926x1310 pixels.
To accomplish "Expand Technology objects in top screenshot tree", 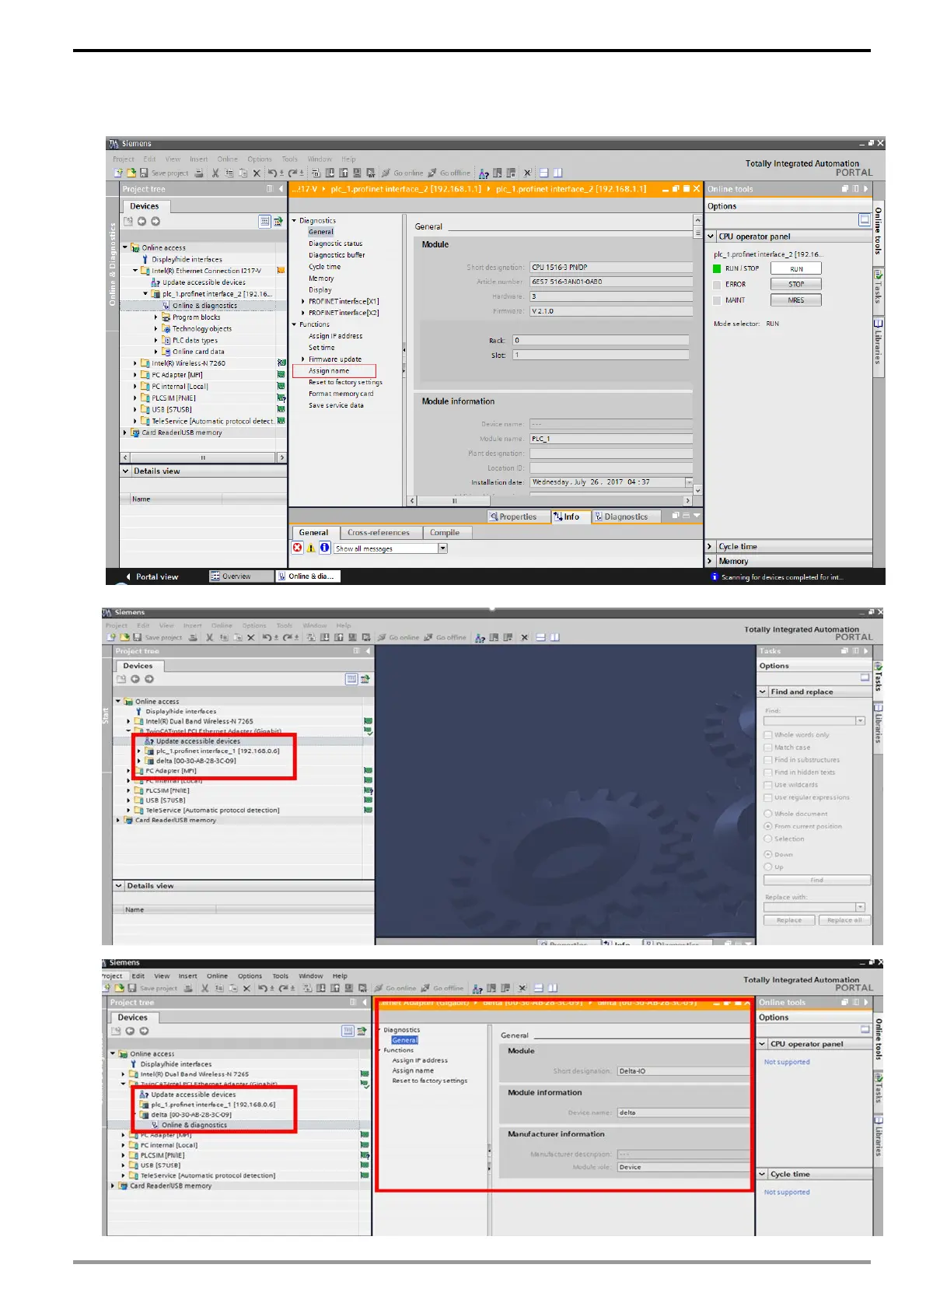I will click(155, 329).
